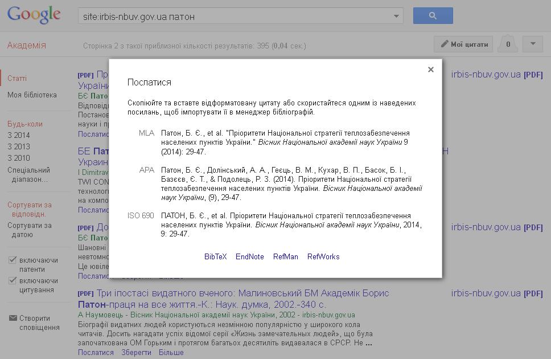The image size is (551, 359).
Task: Click the envelope Створити сповіщення icon
Action: coord(13,319)
